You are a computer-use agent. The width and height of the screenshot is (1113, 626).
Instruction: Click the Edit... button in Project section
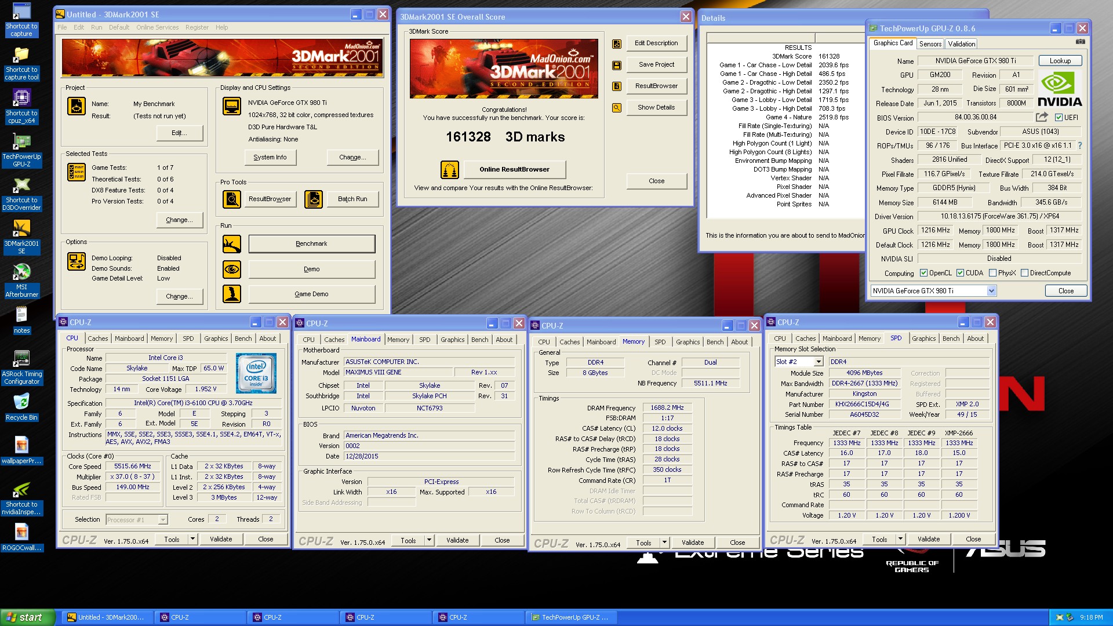coord(179,133)
